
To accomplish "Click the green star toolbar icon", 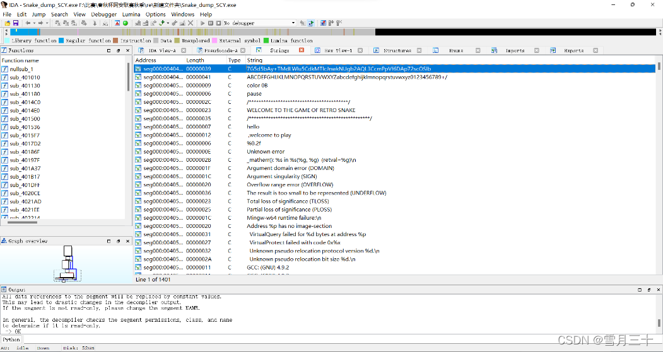I will [x=162, y=23].
